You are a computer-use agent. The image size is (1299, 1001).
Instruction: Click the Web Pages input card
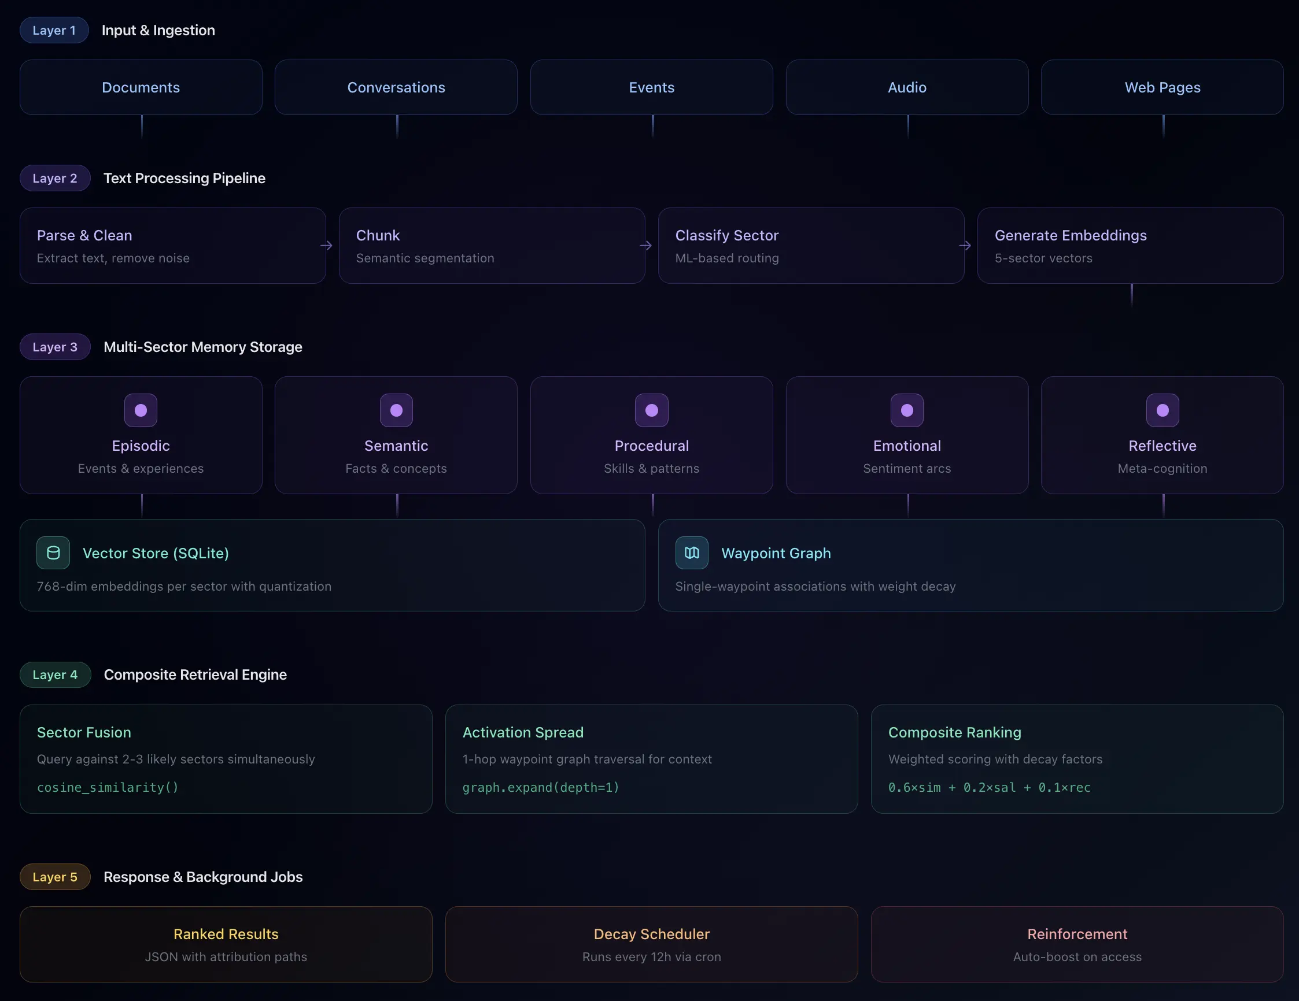[1162, 87]
